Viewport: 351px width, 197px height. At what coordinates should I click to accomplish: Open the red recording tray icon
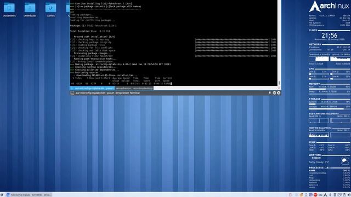(x=315, y=195)
